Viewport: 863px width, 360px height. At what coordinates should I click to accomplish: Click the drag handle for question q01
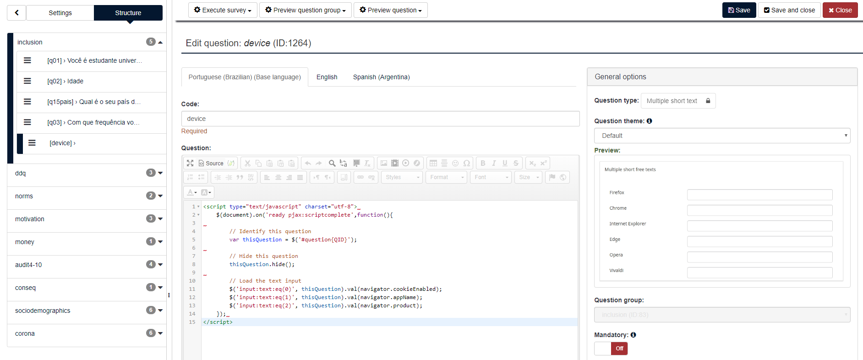coord(27,60)
